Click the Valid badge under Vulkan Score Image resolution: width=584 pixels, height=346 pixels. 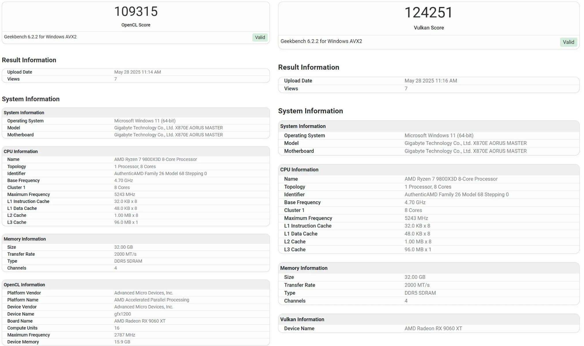(x=568, y=42)
